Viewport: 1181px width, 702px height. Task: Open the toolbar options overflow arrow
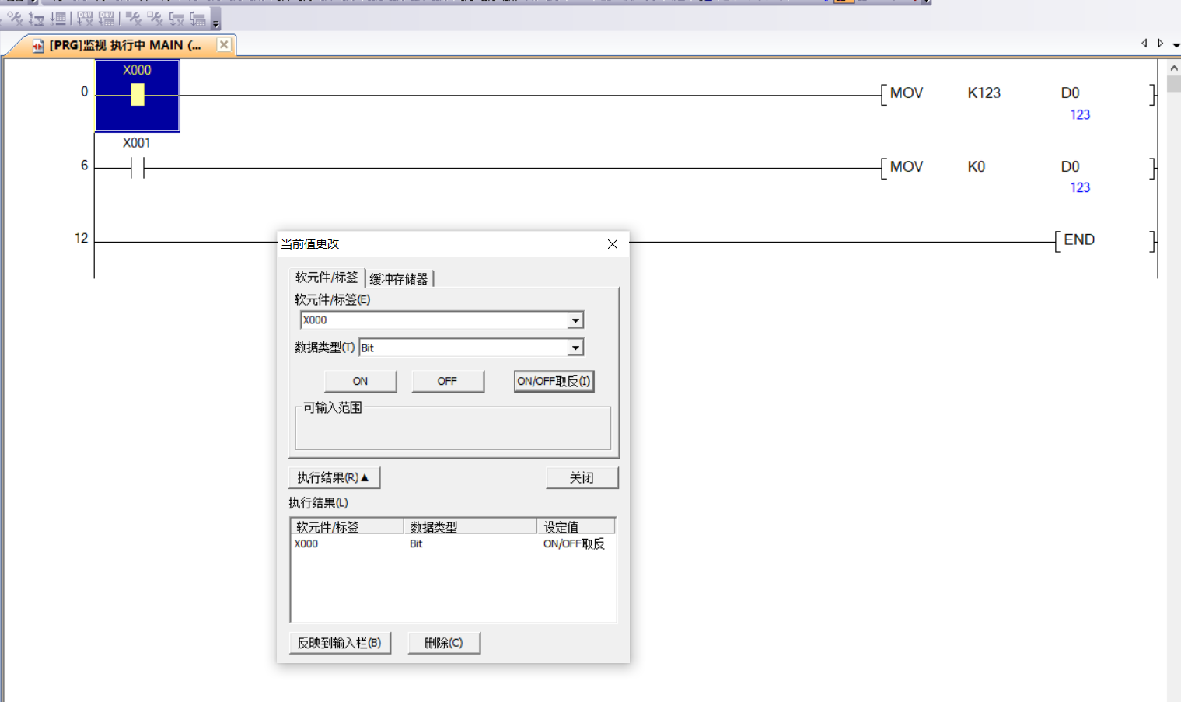click(216, 19)
